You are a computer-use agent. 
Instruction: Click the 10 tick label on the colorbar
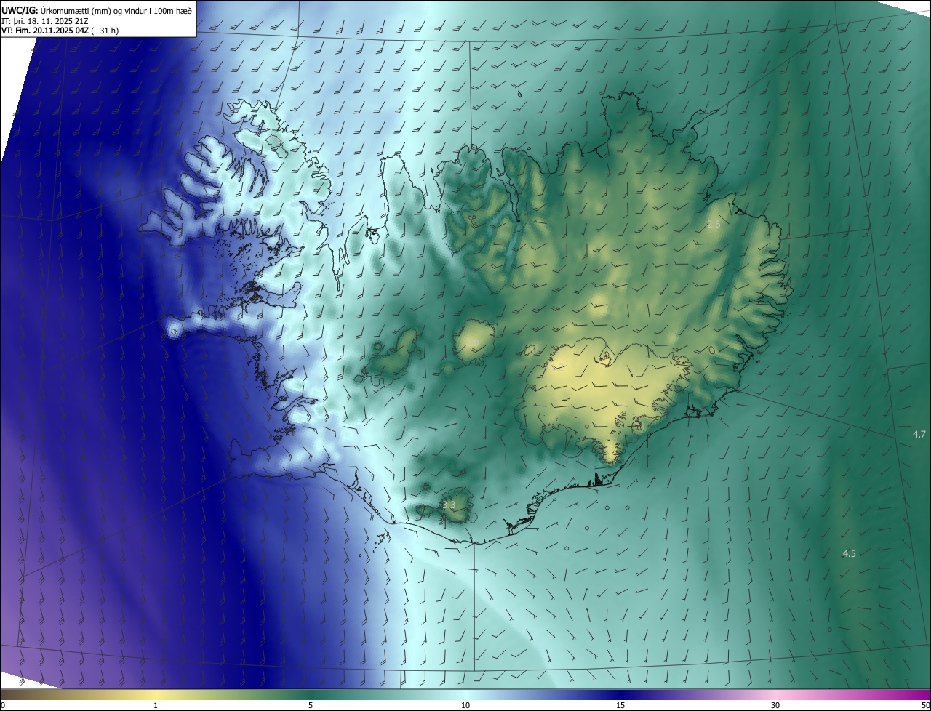pos(465,705)
